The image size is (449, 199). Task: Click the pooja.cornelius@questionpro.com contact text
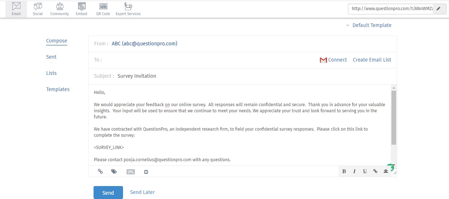[158, 159]
